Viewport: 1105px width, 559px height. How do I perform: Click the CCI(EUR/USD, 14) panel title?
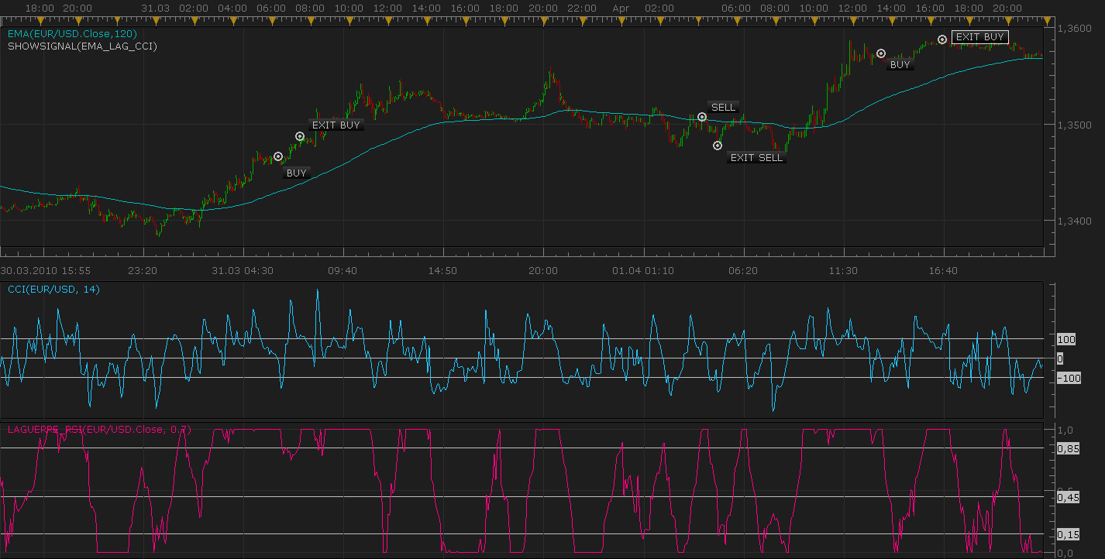coord(53,290)
